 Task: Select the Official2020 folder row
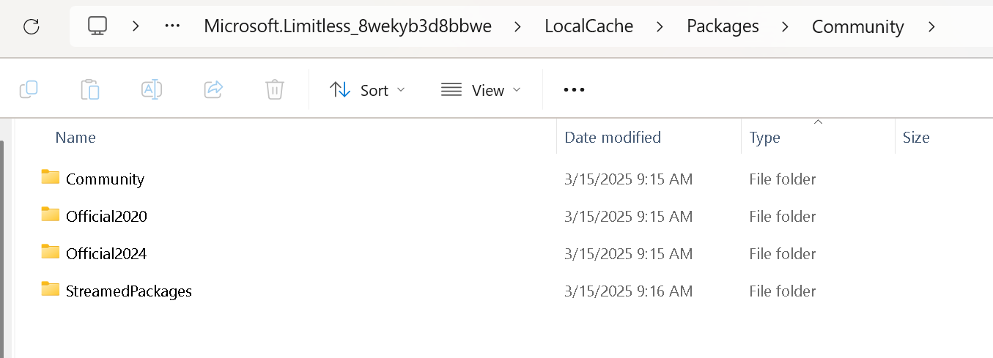[x=106, y=216]
